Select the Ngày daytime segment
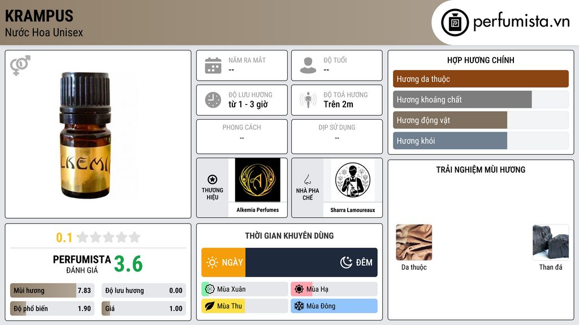Viewport: 579px width, 325px height. point(223,262)
